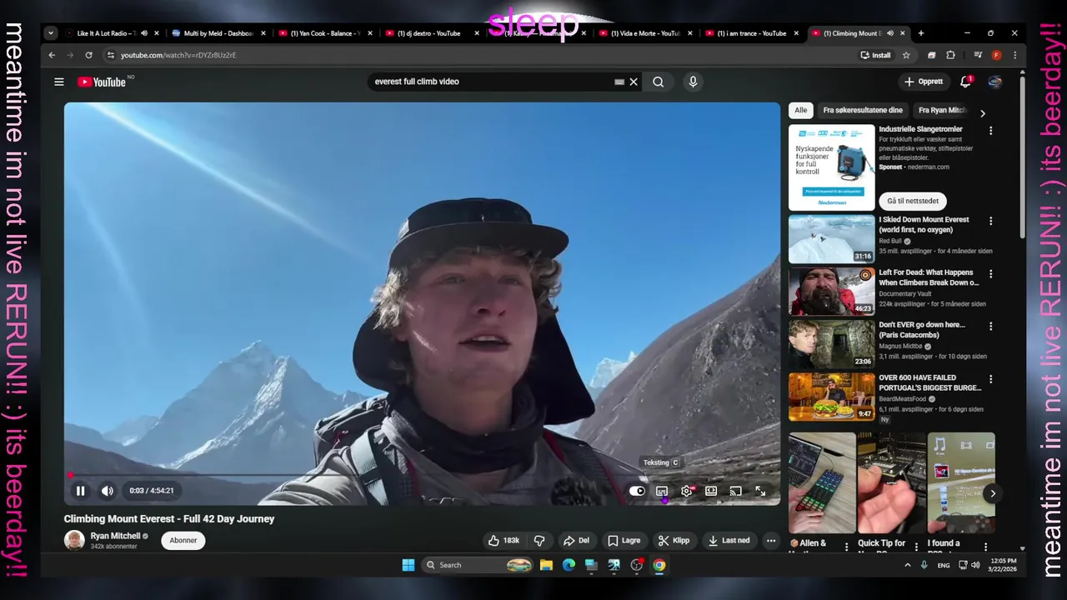Toggle autoplay switch in the player
The image size is (1067, 600).
coord(637,491)
